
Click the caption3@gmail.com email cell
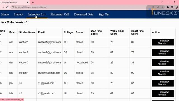pyautogui.click(x=50, y=63)
